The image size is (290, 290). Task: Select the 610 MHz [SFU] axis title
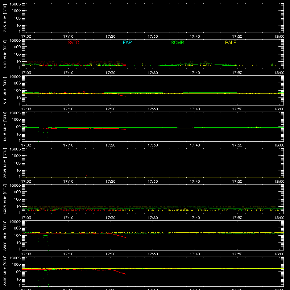click(5, 90)
